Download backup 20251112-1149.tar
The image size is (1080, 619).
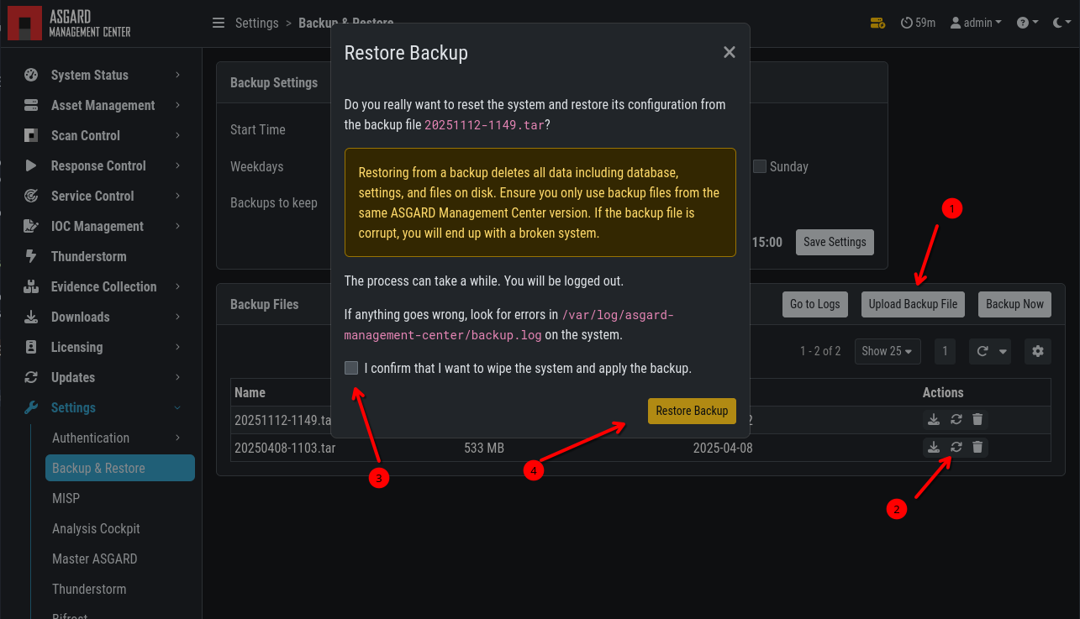(934, 419)
